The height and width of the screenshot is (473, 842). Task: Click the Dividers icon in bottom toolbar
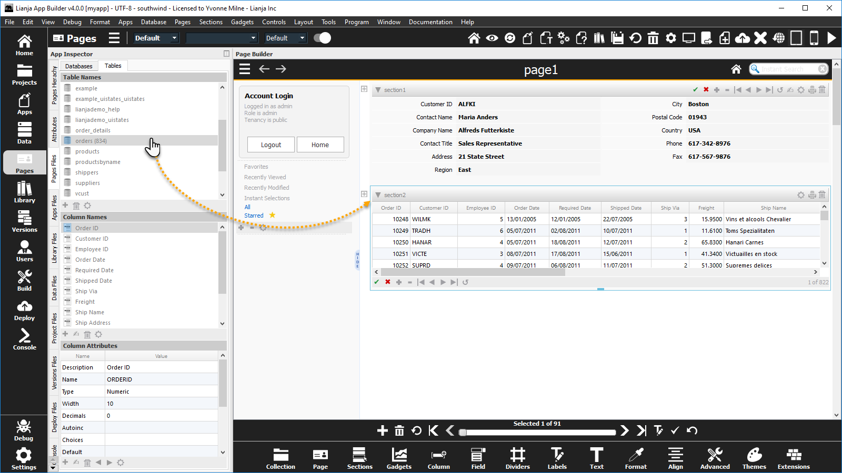click(x=517, y=458)
